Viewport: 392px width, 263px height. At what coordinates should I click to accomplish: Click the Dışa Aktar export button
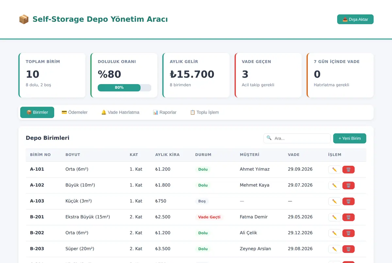pyautogui.click(x=355, y=19)
